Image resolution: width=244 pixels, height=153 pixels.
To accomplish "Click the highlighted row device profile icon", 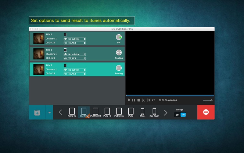I will click(65, 65).
